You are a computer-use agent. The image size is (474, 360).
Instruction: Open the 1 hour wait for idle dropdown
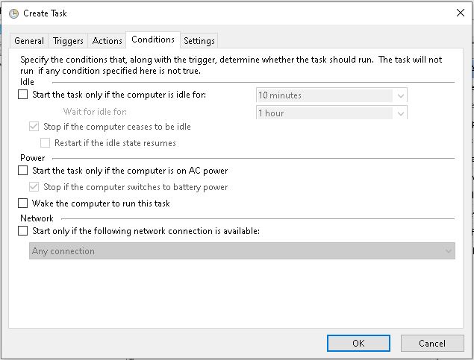coord(401,113)
